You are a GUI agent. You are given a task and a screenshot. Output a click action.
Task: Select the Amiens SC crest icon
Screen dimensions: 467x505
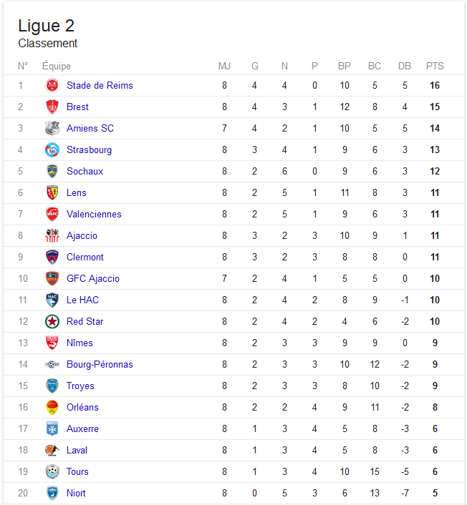[x=52, y=128]
